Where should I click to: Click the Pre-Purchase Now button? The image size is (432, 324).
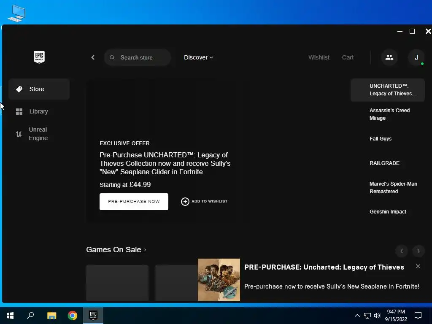[134, 201]
